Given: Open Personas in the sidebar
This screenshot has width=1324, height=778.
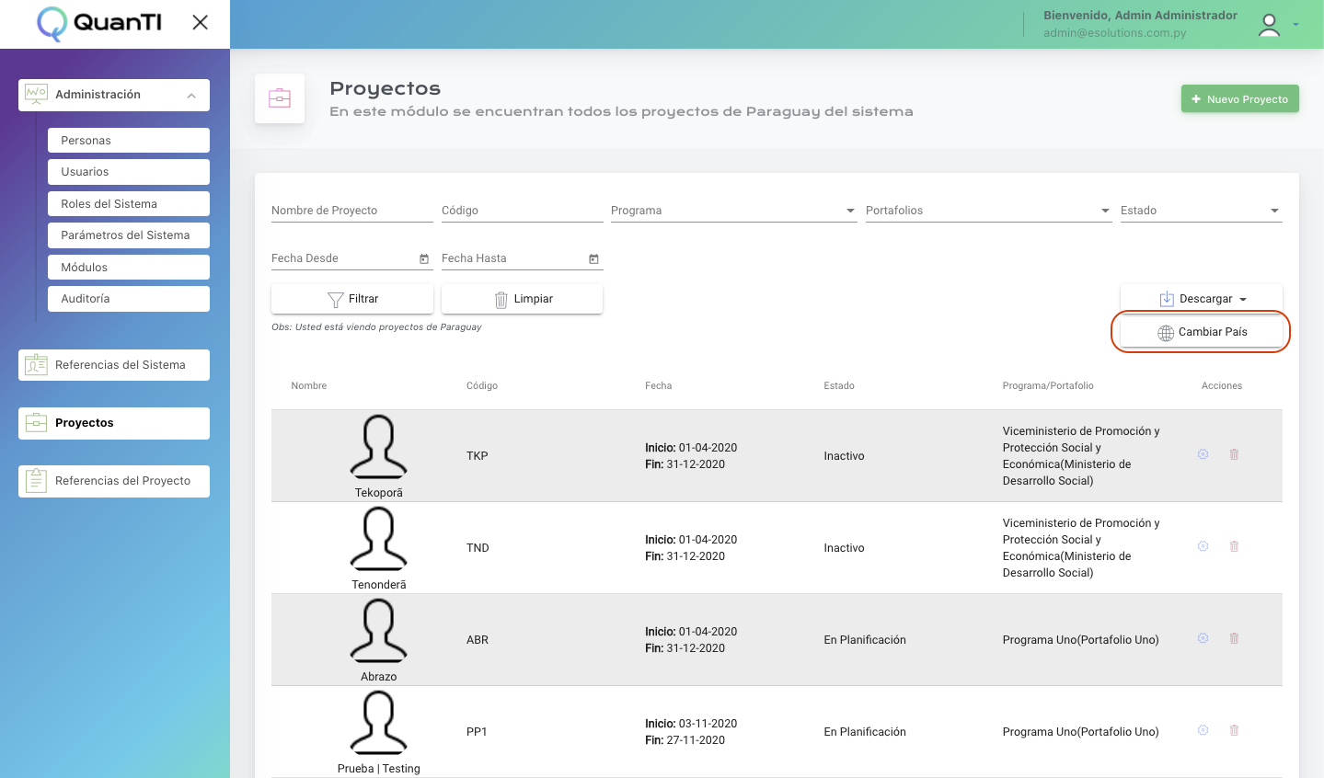Looking at the screenshot, I should 129,141.
